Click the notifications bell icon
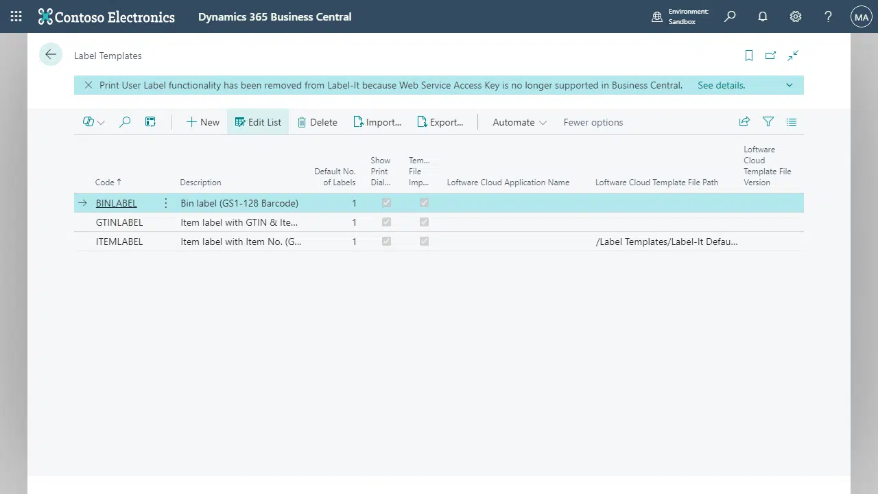This screenshot has height=494, width=878. pos(762,16)
